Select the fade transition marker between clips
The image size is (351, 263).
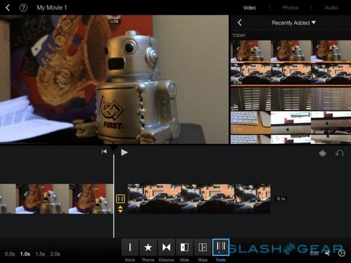[121, 199]
